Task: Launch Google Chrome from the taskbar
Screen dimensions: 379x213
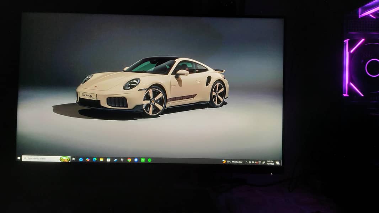Action: [x=129, y=160]
